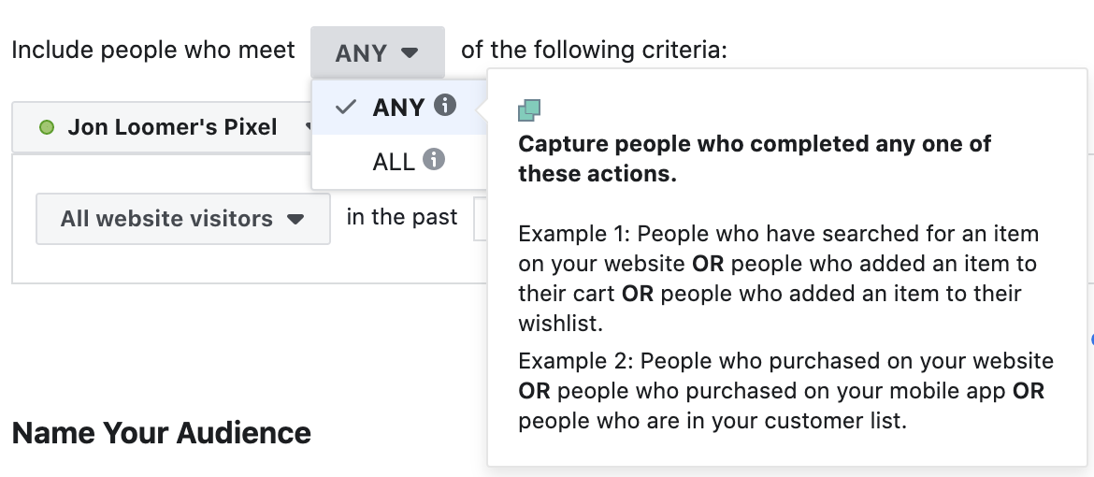Click the teal overlapping squares icon in tooltip

tap(529, 110)
